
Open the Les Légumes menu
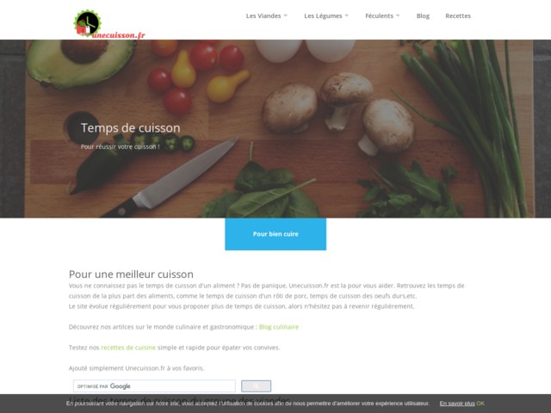point(323,15)
